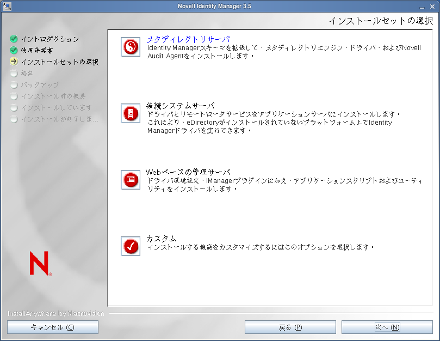The width and height of the screenshot is (440, 341).
Task: Click the description text under カスタム
Action: pyautogui.click(x=261, y=247)
